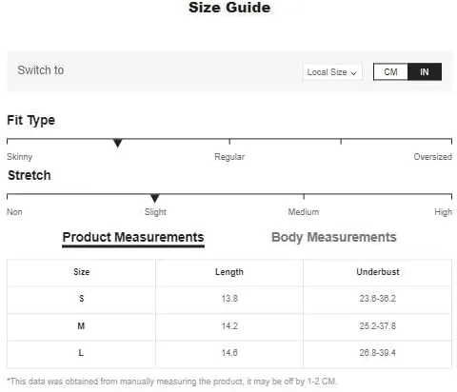Select the size M row label
The height and width of the screenshot is (392, 457).
(81, 326)
